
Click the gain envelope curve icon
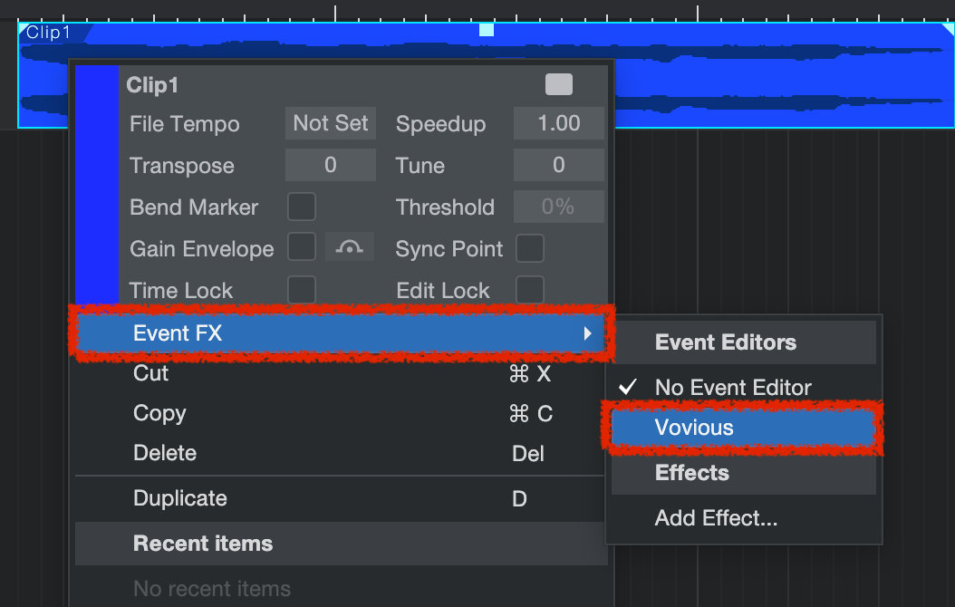(349, 247)
